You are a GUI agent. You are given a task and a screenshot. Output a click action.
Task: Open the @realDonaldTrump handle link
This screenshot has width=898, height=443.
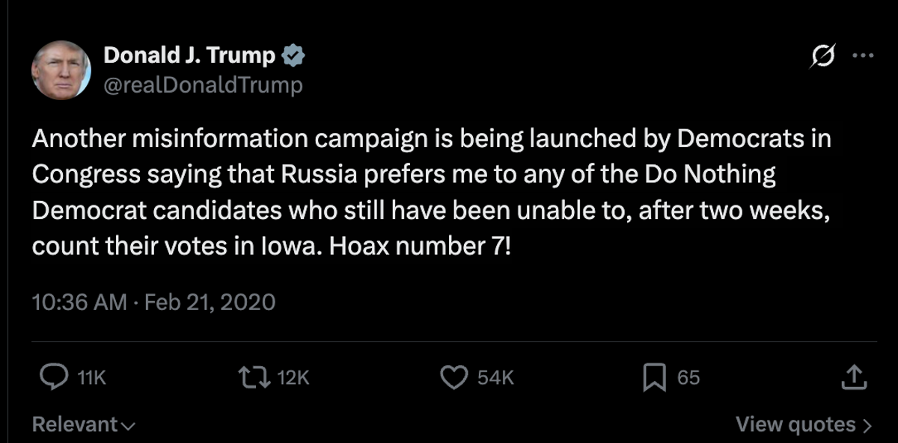203,86
